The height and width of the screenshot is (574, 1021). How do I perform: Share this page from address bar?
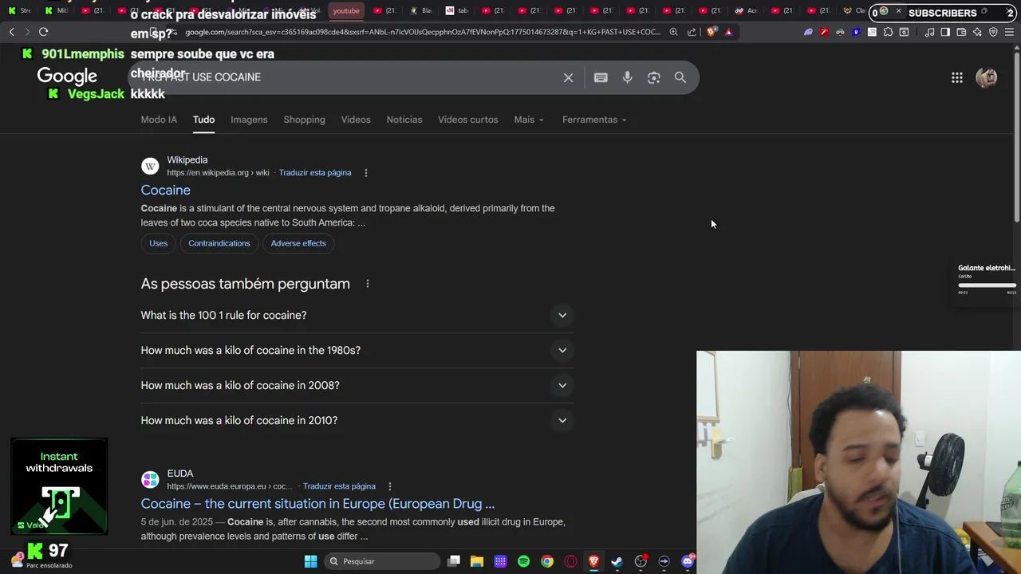point(692,32)
